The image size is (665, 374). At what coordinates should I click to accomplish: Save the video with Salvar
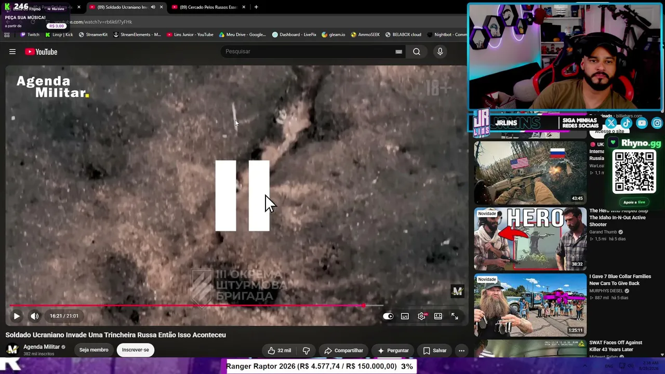(x=435, y=351)
